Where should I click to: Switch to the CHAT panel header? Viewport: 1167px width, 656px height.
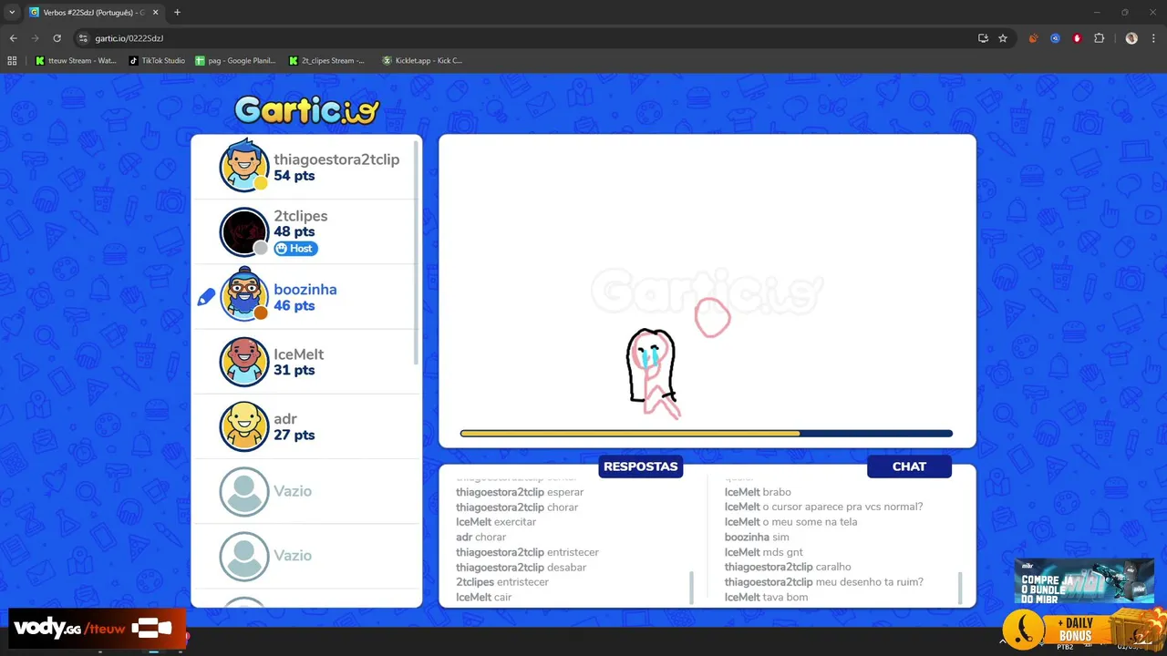(x=909, y=466)
